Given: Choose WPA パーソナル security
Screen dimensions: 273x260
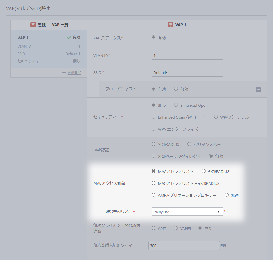Looking at the screenshot, I should [x=216, y=117].
